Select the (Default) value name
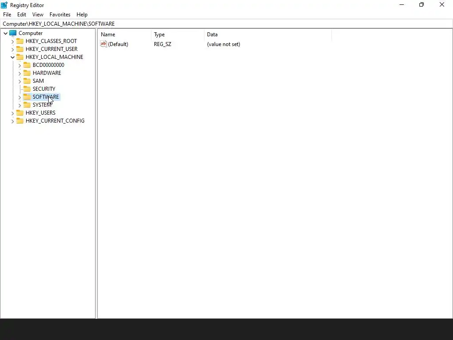Image resolution: width=453 pixels, height=340 pixels. click(118, 44)
